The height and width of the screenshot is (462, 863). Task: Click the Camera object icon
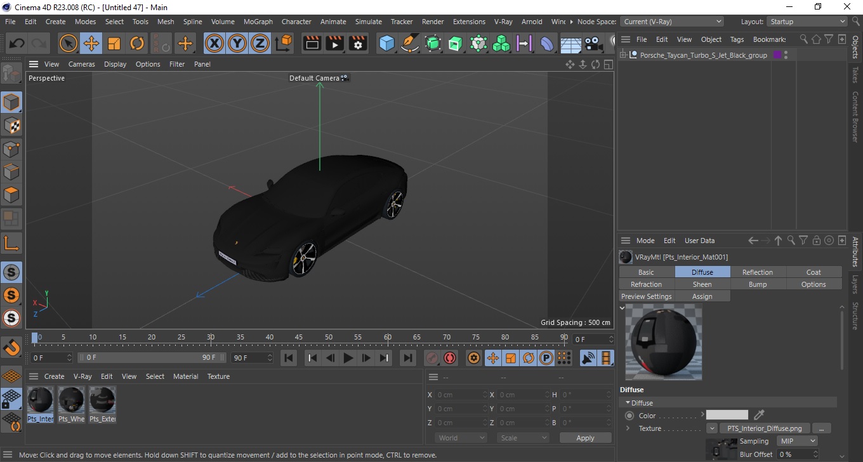point(593,44)
